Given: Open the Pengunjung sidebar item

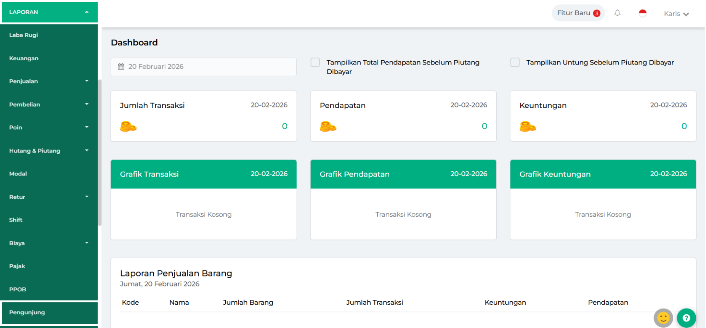Looking at the screenshot, I should click(x=27, y=312).
